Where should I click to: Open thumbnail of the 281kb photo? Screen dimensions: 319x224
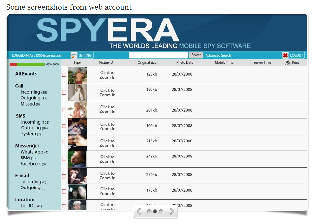coord(78,110)
